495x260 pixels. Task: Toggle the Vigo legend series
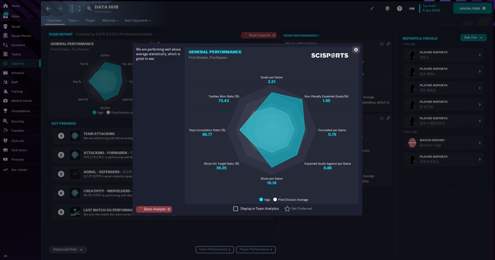click(265, 200)
